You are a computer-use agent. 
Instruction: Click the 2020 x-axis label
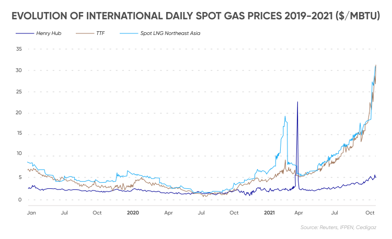(x=133, y=213)
